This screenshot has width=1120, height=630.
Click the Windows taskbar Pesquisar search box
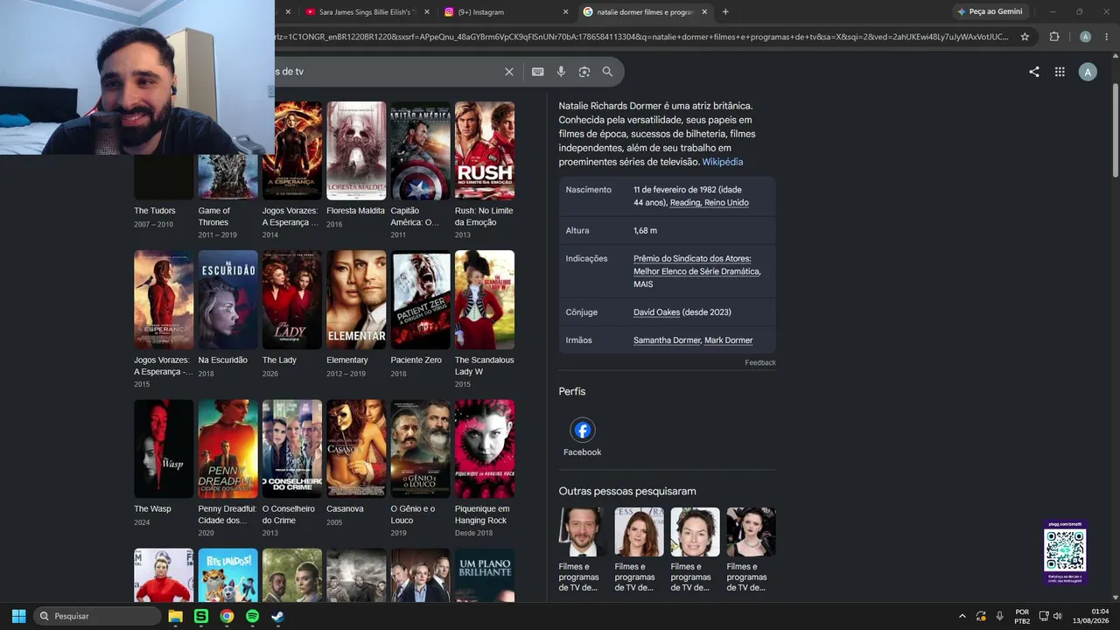pos(97,616)
